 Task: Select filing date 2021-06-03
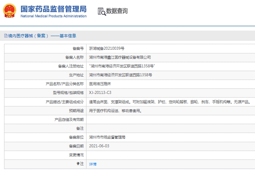click(99, 146)
